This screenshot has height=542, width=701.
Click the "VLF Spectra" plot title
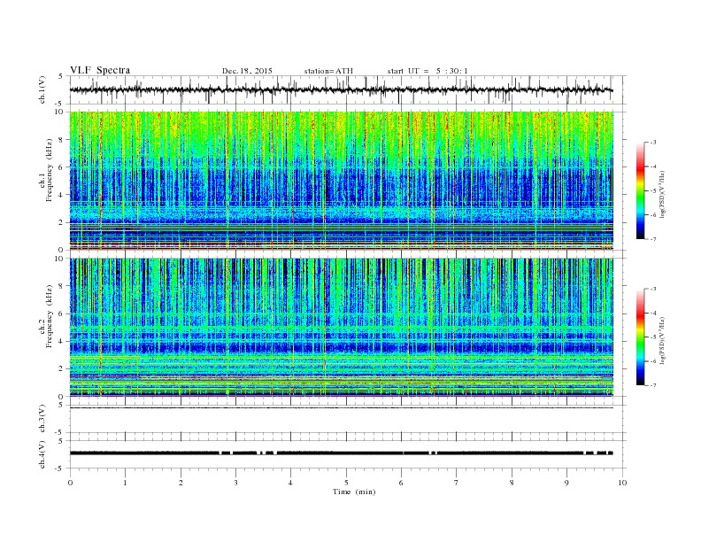(x=100, y=70)
